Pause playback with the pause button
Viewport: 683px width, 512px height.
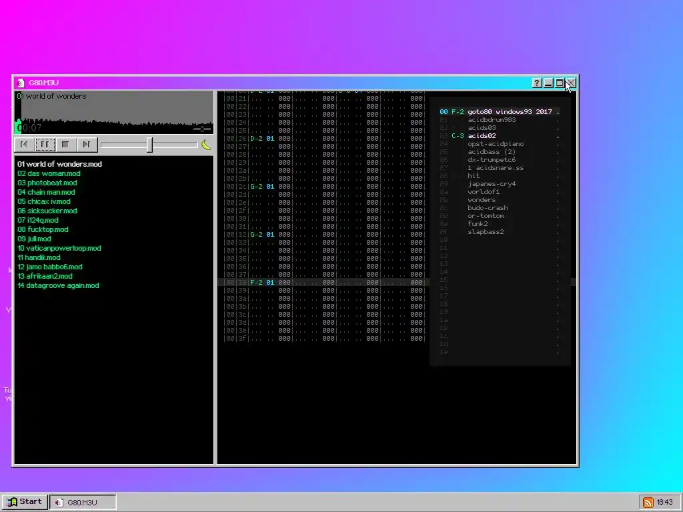pyautogui.click(x=45, y=144)
